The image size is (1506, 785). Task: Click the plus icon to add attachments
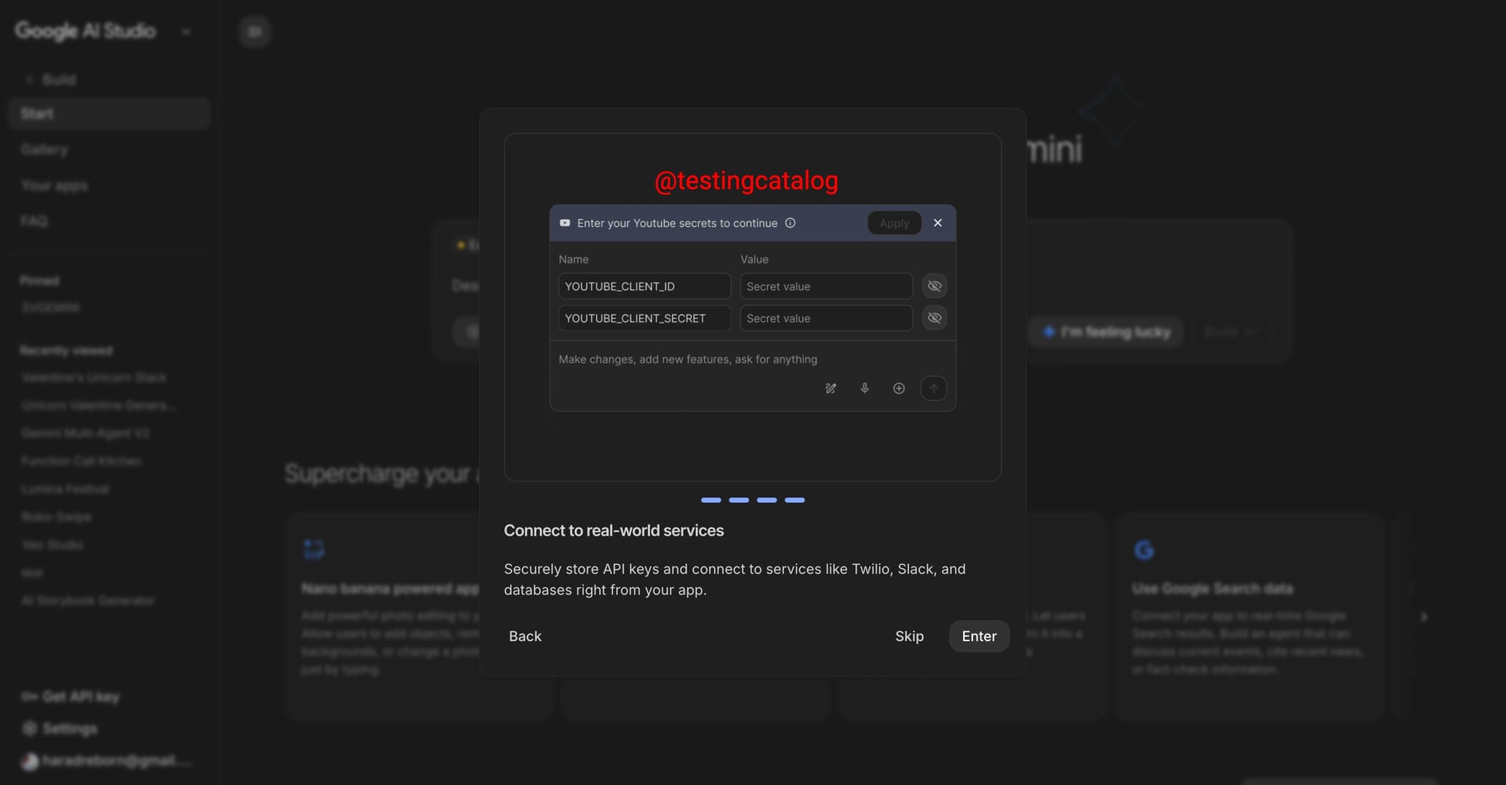point(898,388)
